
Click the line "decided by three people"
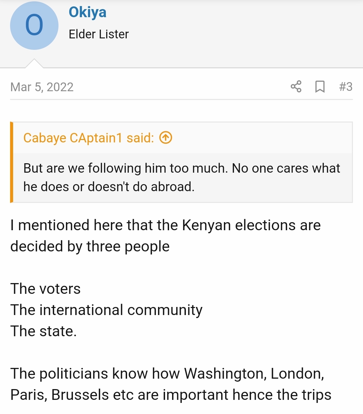[x=90, y=246]
